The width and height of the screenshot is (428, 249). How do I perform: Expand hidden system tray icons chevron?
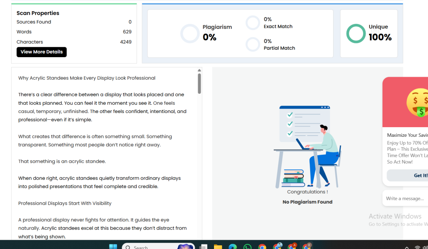407,247
